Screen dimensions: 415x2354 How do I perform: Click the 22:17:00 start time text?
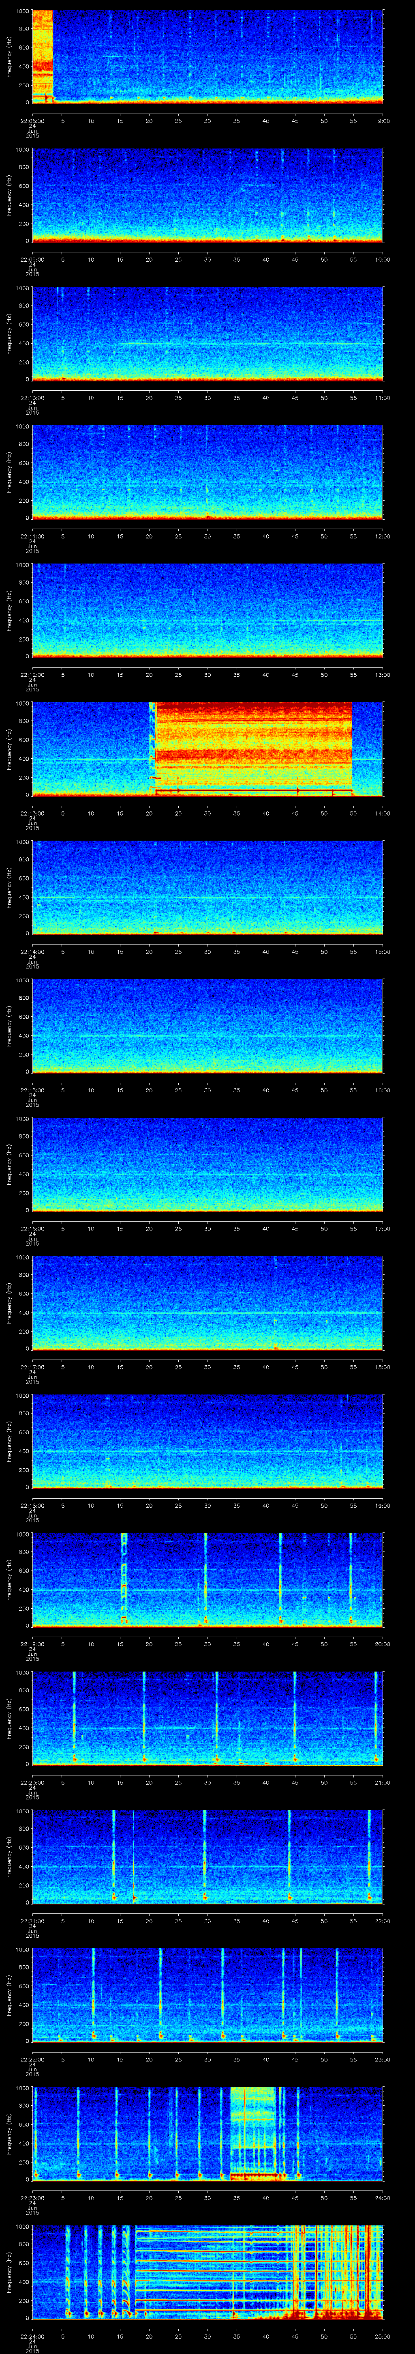click(32, 1367)
